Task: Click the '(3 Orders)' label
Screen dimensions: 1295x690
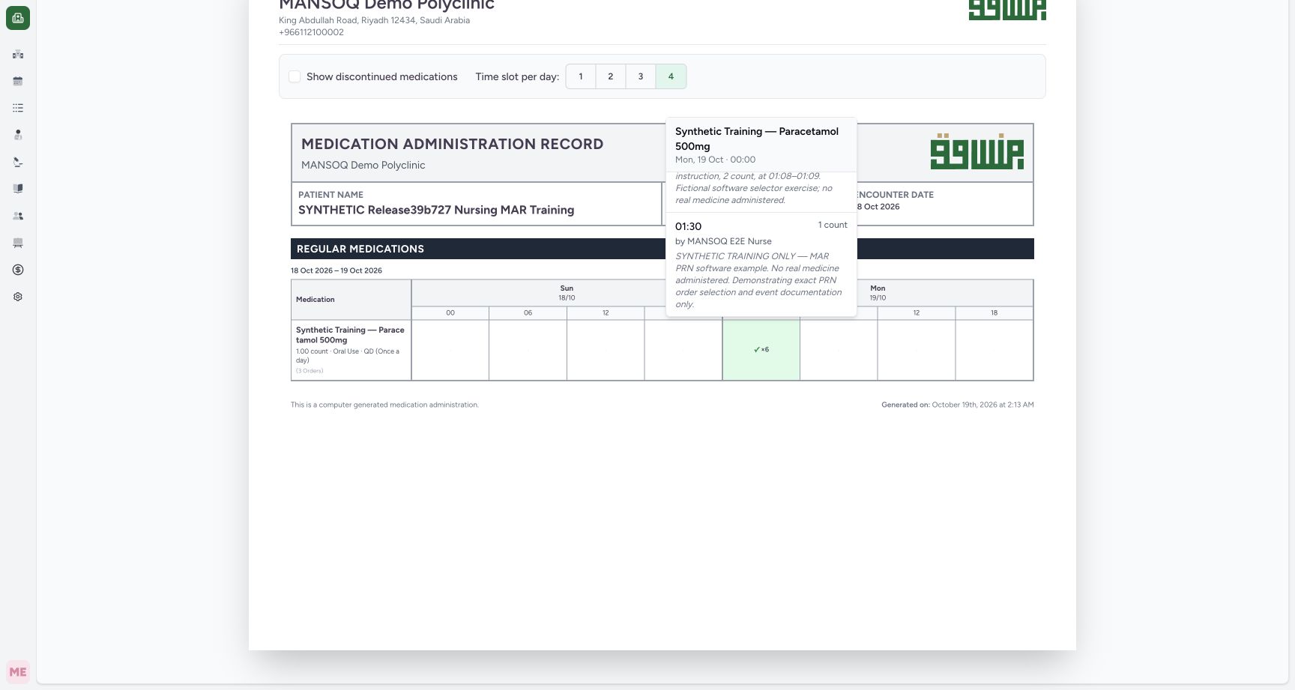Action: coord(310,371)
